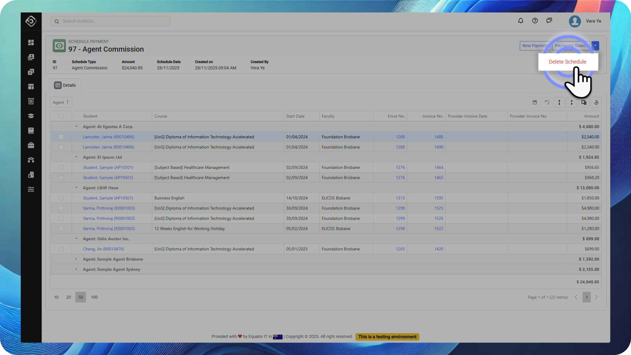The image size is (631, 355).
Task: Expand Agent: Sample Agent Brisbane group
Action: pos(76,259)
